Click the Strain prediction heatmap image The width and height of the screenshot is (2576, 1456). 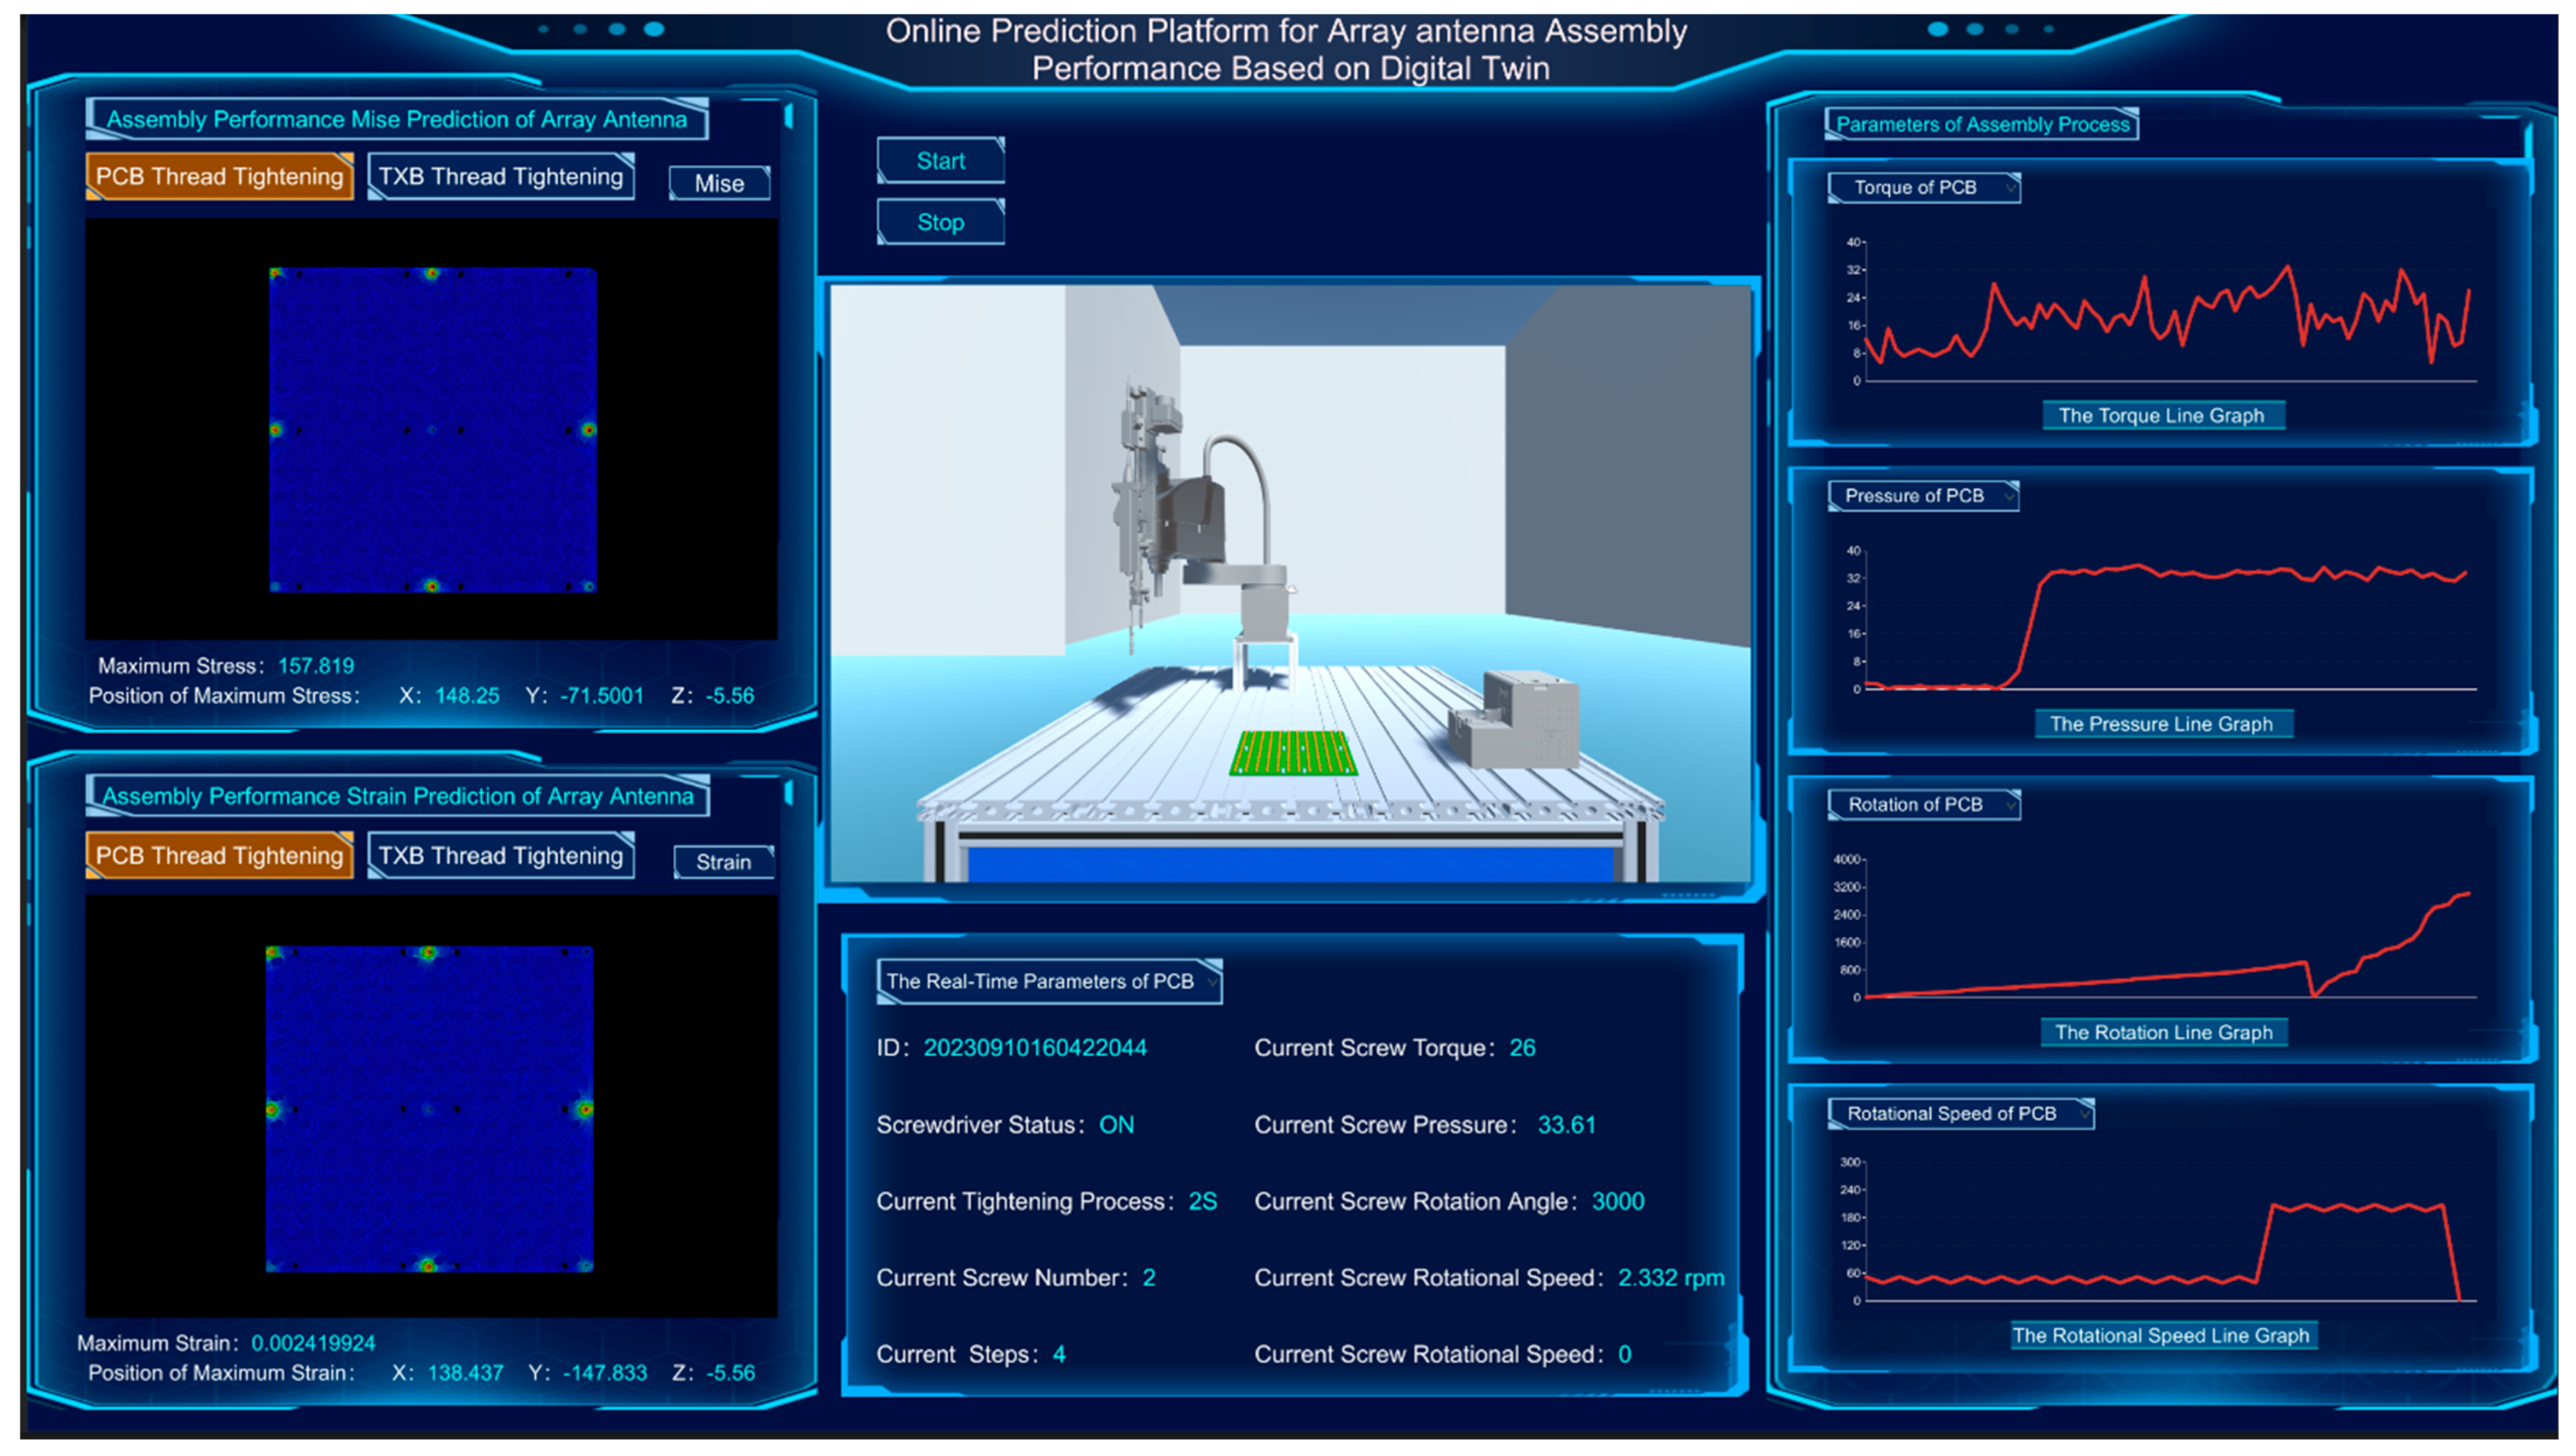point(430,1108)
